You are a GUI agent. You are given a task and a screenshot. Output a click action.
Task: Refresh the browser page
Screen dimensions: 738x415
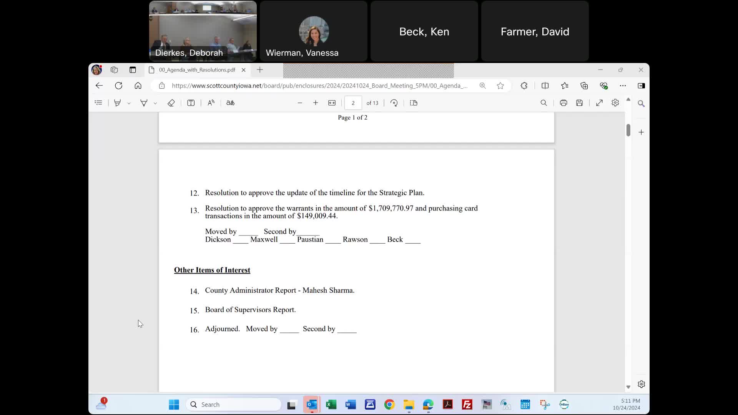coord(118,86)
